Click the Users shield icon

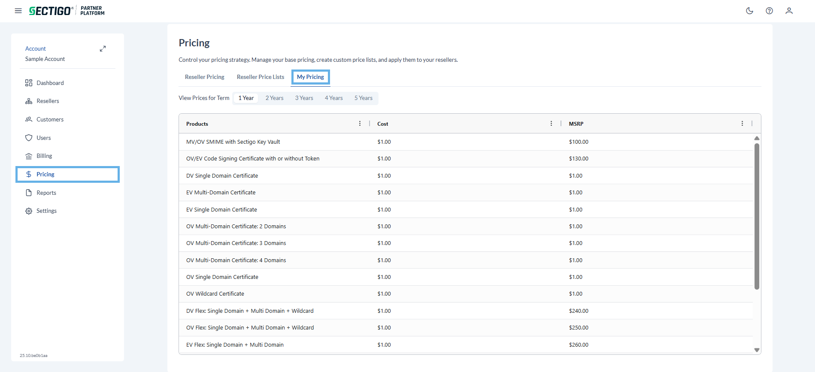pyautogui.click(x=29, y=138)
